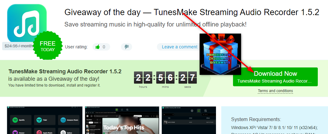Click the green Download Now button

[x=275, y=77]
